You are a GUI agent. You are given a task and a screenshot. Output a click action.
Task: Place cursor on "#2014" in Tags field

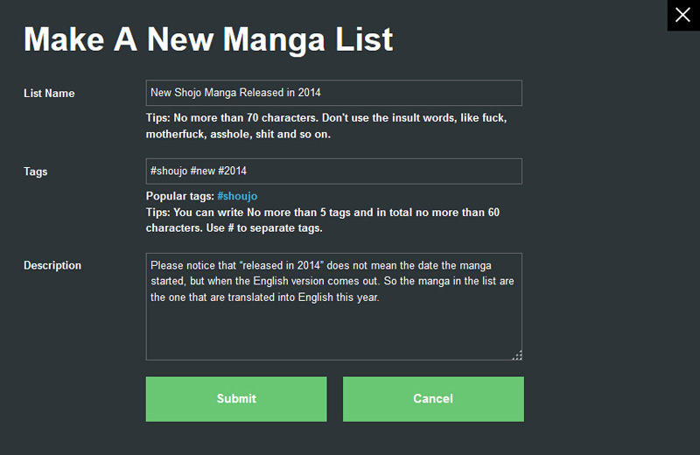[233, 171]
